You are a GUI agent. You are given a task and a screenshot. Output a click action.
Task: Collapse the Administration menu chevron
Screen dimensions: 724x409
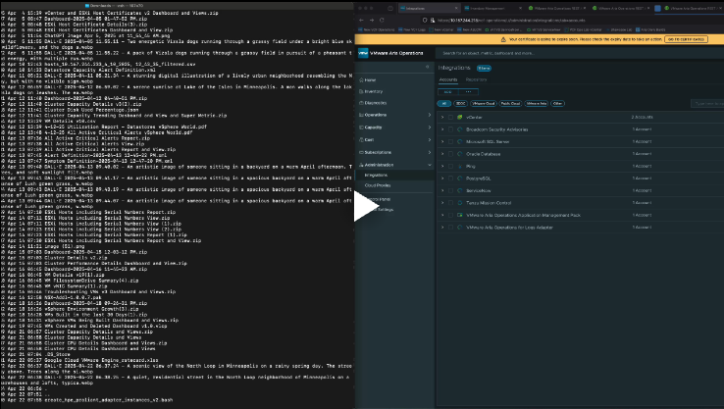point(430,165)
